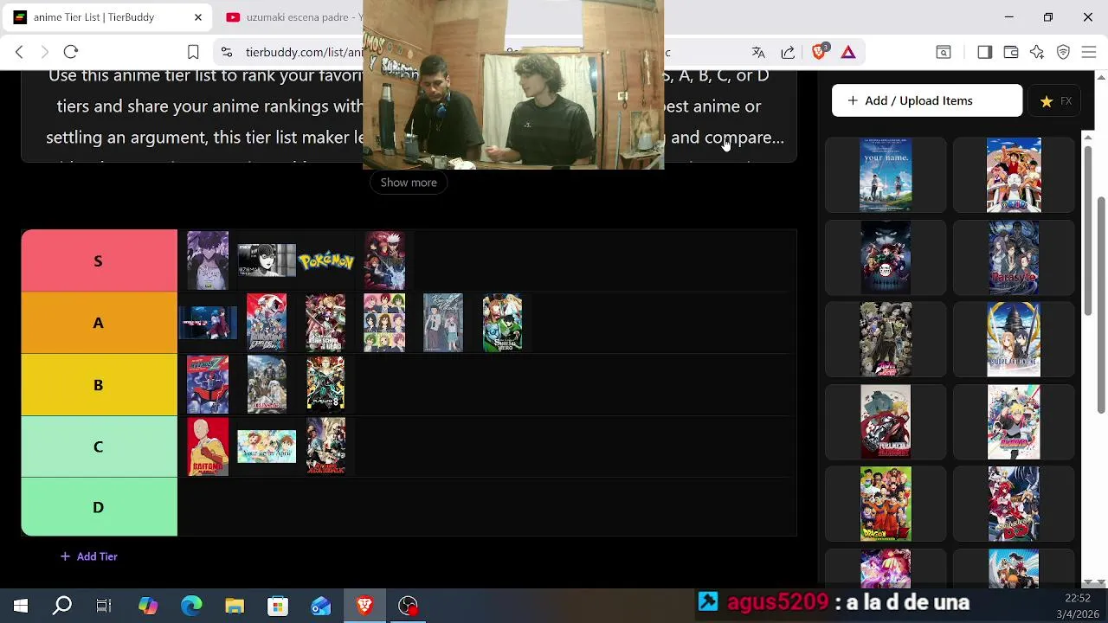Screen dimensions: 1108x623
Task: Go back with the browser back arrow
Action: [x=19, y=52]
